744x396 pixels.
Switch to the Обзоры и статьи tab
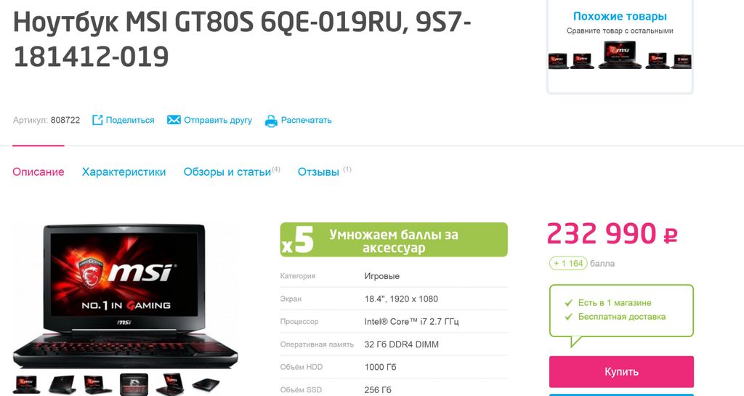pyautogui.click(x=227, y=171)
